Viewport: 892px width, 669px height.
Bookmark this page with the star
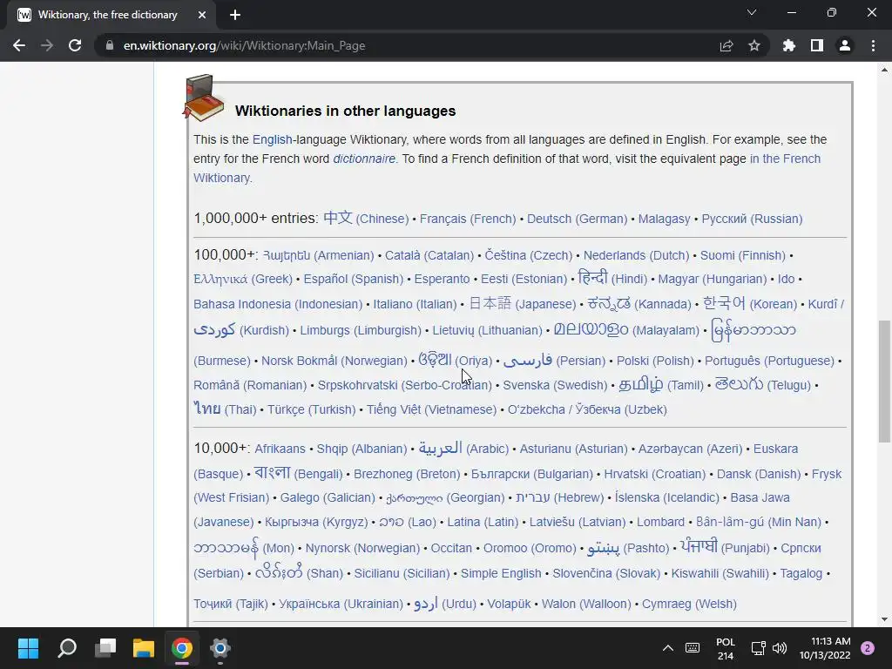[754, 45]
